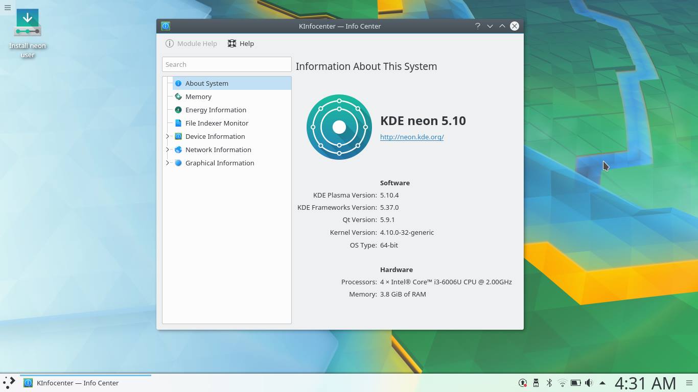Viewport: 698px width, 392px height.
Task: Click Qt Version value 5.9.1
Action: tap(387, 219)
